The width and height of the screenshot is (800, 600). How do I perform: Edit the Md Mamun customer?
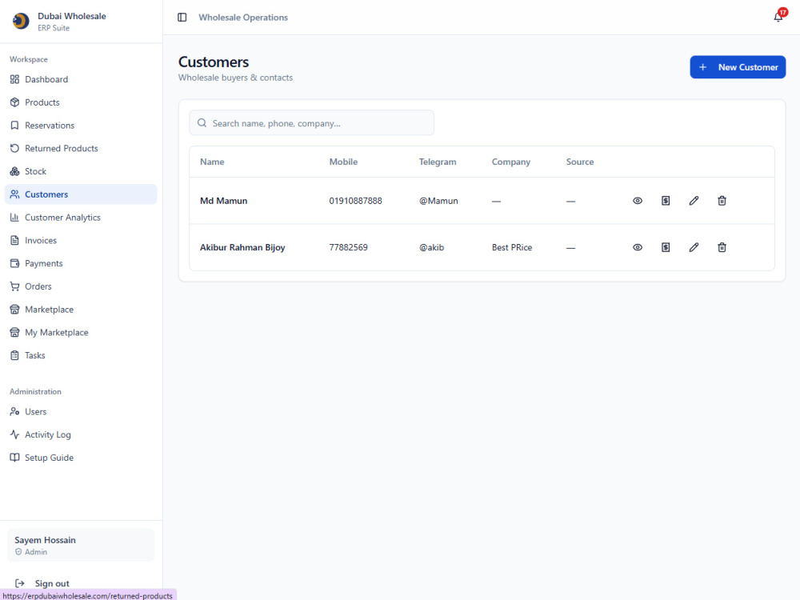[x=694, y=201]
